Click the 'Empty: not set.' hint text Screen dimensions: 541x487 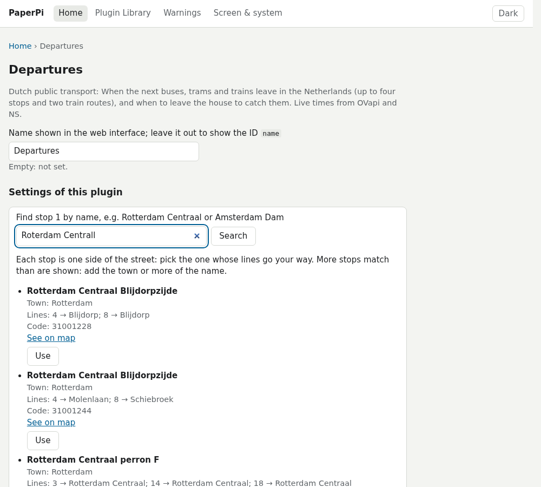click(x=38, y=167)
